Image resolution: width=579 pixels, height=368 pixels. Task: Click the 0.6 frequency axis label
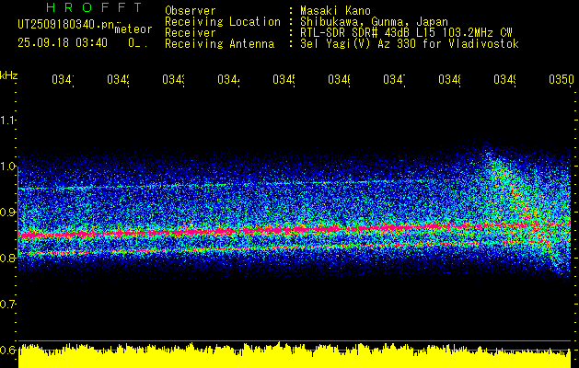point(8,351)
